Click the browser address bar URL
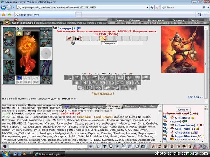 [58, 7]
